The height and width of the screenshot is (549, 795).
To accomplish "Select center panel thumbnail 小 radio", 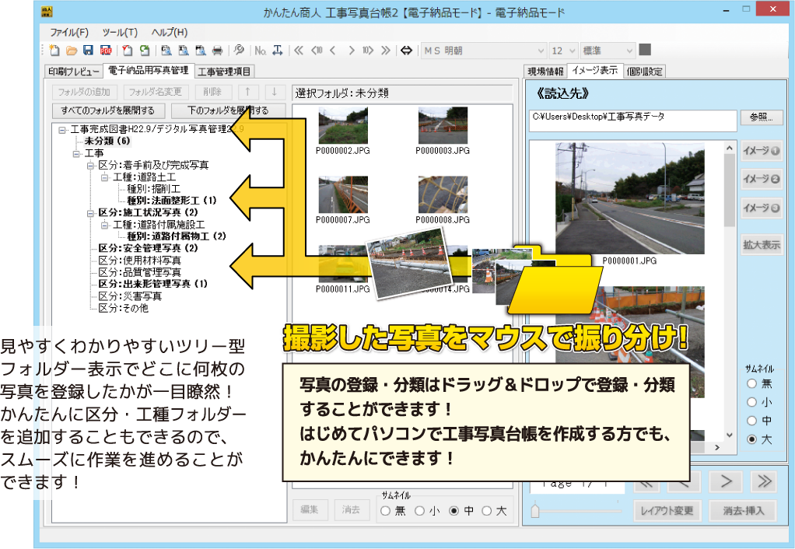I will 419,511.
